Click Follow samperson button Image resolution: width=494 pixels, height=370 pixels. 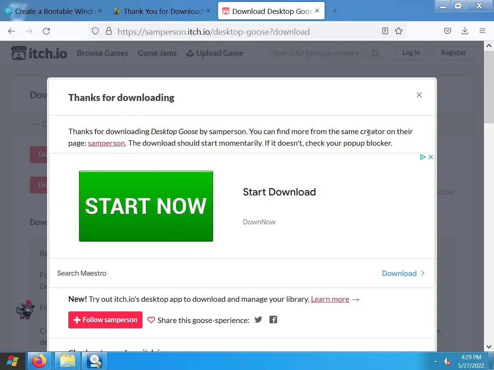(x=105, y=320)
